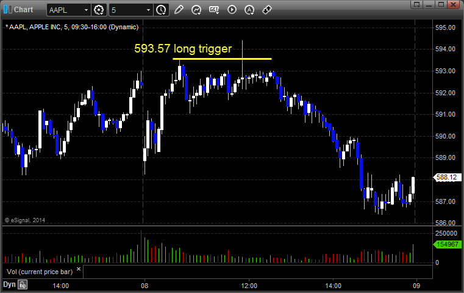Screen dimensions: 464x293
Task: Open the studies chart-line icon menu
Action: click(196, 10)
